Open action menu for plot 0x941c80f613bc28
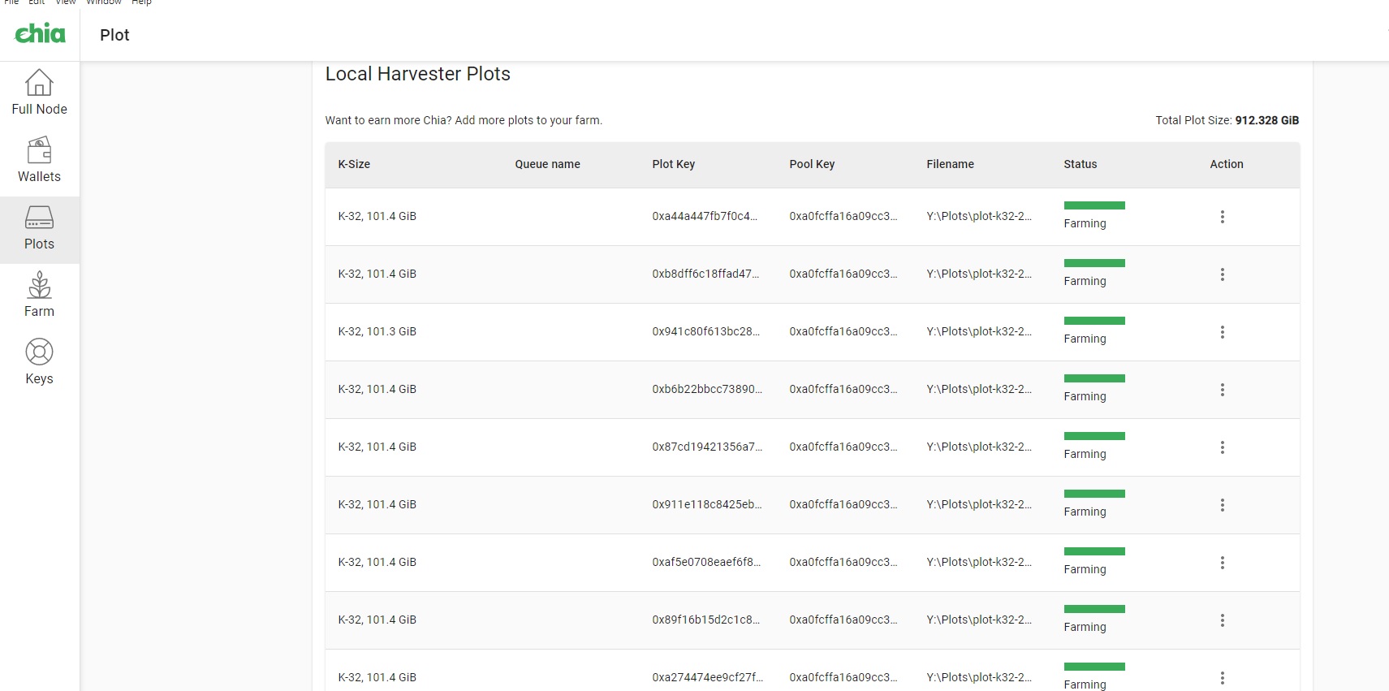 tap(1222, 332)
